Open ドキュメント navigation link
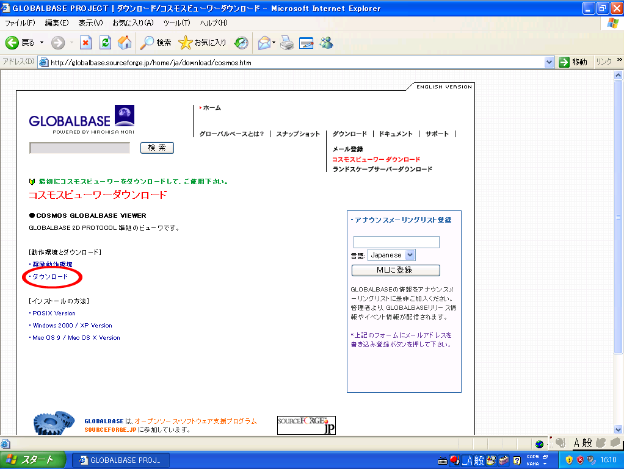 tap(396, 134)
